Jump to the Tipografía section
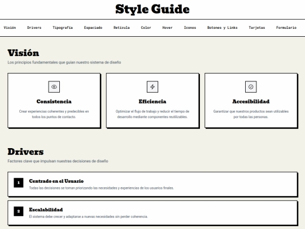 63,28
